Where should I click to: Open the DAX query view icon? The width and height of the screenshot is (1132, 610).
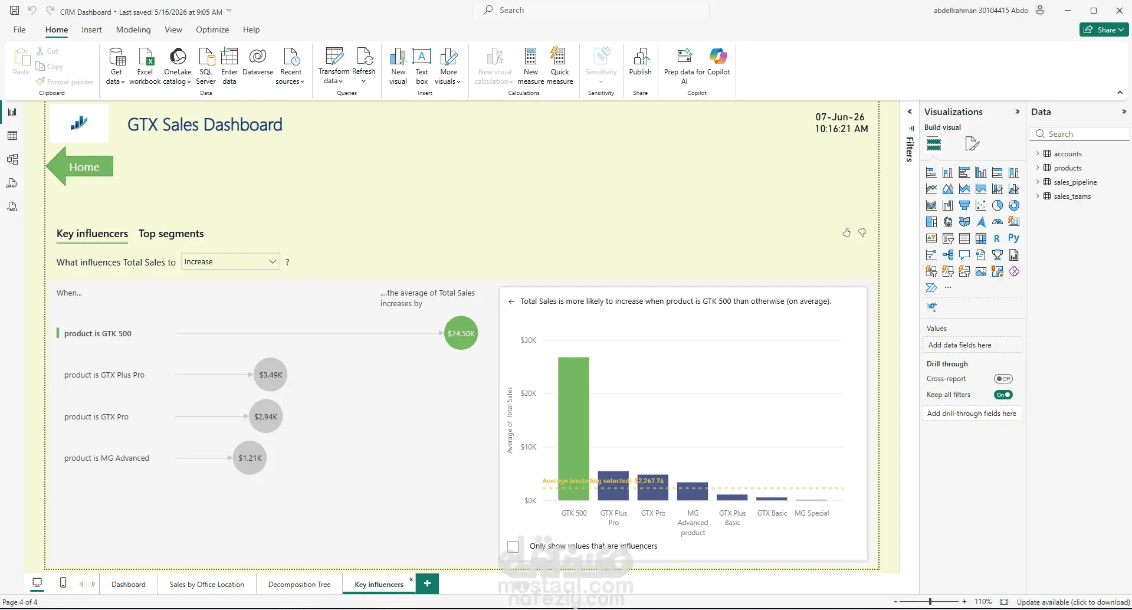tap(12, 183)
